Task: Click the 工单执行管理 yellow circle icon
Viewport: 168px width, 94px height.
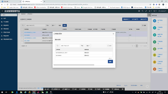Action: [155, 55]
